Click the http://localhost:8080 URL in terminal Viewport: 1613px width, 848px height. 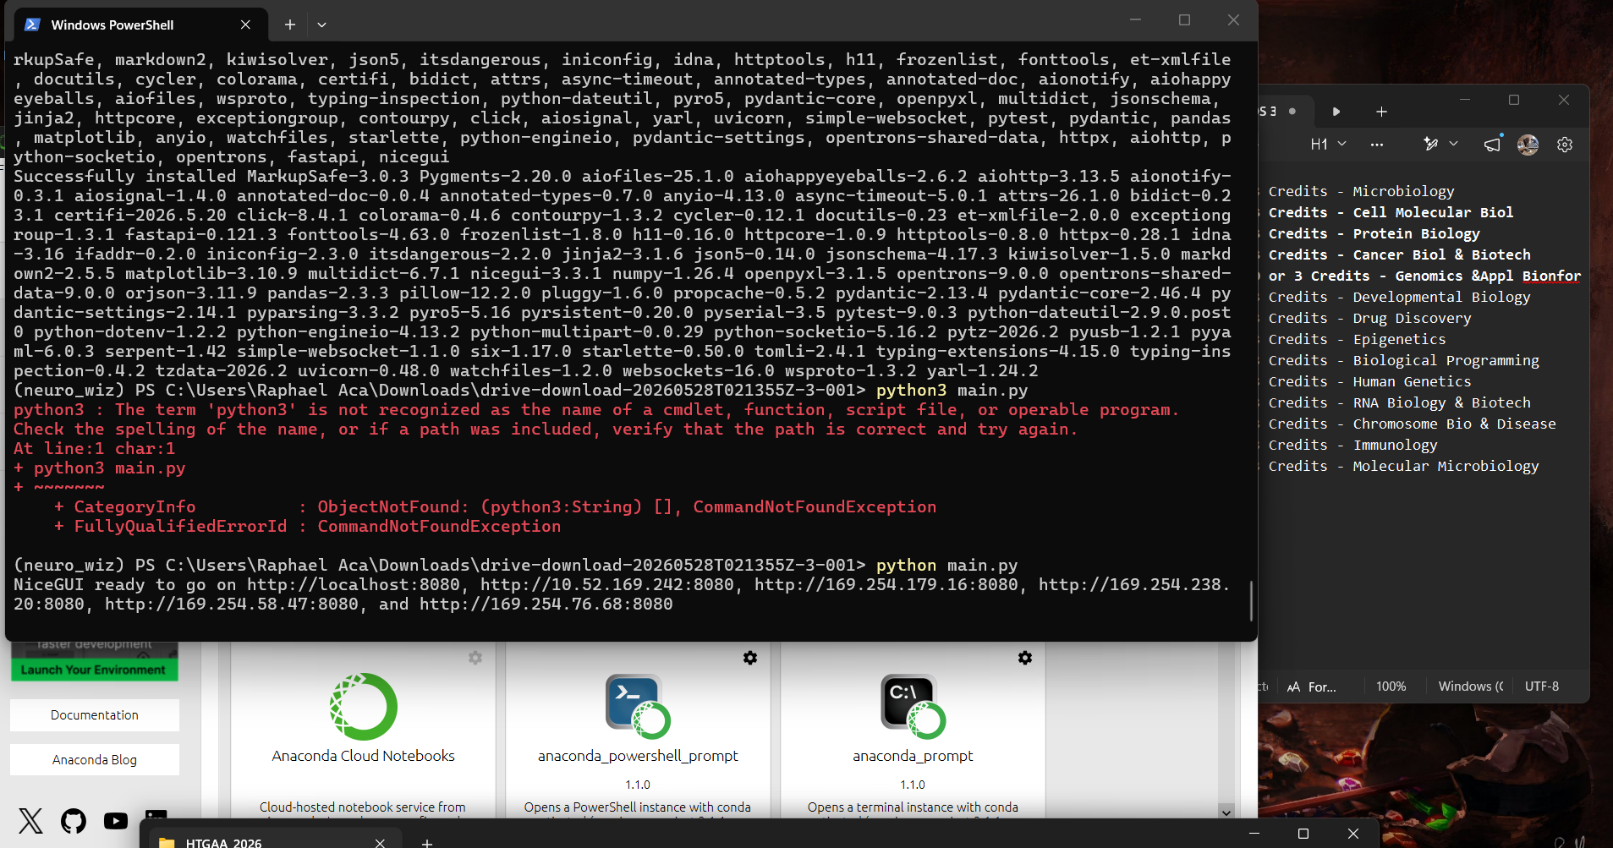[x=354, y=585]
